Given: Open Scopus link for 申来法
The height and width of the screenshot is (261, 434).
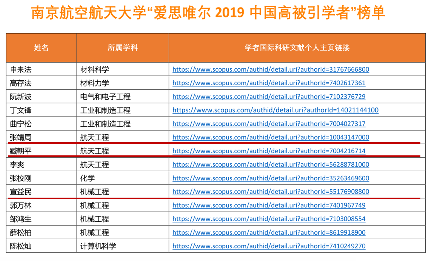Looking at the screenshot, I should coord(271,69).
